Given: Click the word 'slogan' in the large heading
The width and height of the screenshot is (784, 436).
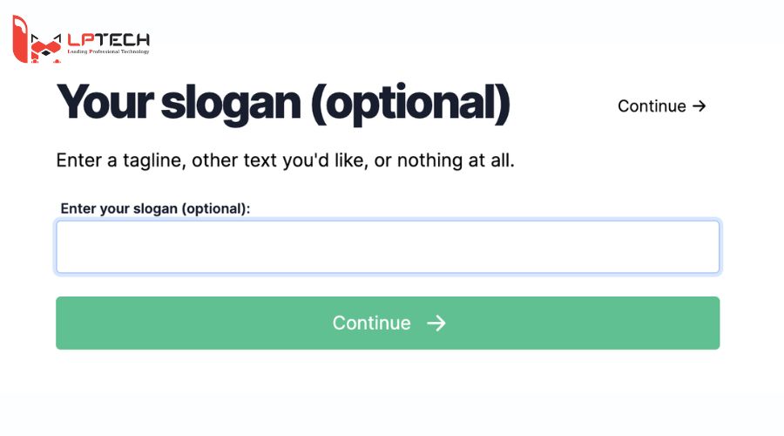Looking at the screenshot, I should tap(231, 105).
